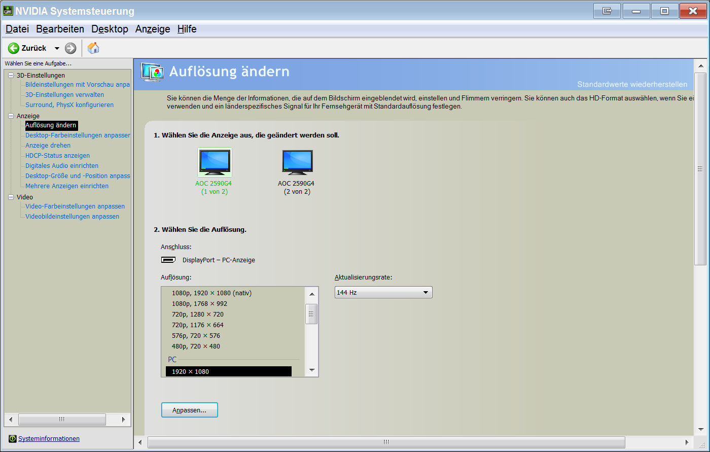The image size is (710, 452).
Task: Click the Systeminformationen icon at bottom left
Action: [x=13, y=439]
